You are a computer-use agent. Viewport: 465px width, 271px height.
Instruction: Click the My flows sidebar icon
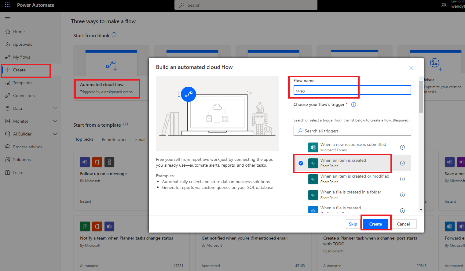[x=8, y=57]
